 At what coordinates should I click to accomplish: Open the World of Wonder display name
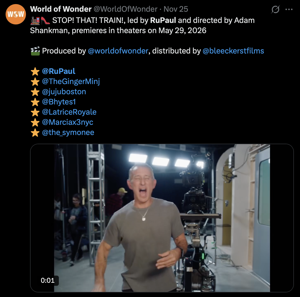(61, 9)
